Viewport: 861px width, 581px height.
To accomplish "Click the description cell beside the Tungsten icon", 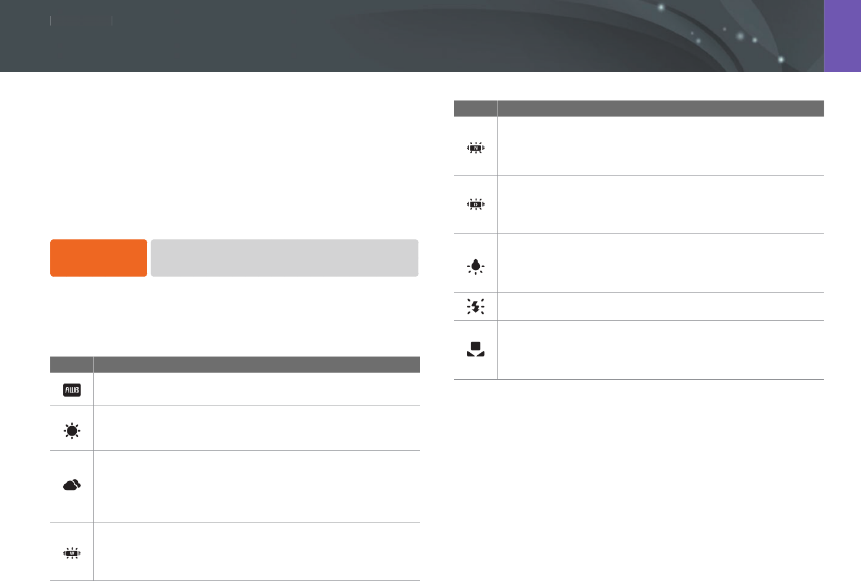I will pyautogui.click(x=660, y=263).
